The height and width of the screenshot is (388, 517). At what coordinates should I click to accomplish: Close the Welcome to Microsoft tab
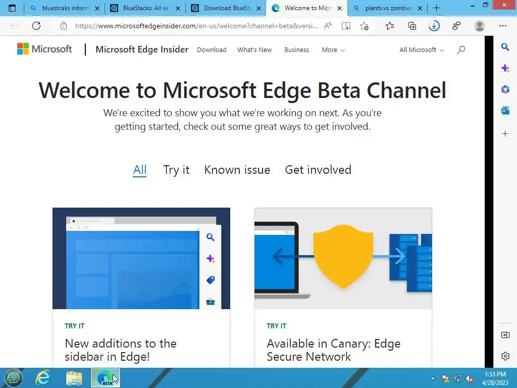[340, 9]
